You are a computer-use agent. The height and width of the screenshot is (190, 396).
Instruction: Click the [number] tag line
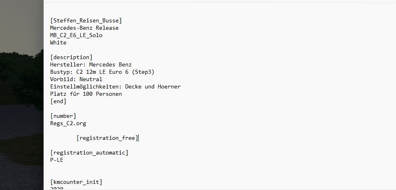tap(63, 116)
